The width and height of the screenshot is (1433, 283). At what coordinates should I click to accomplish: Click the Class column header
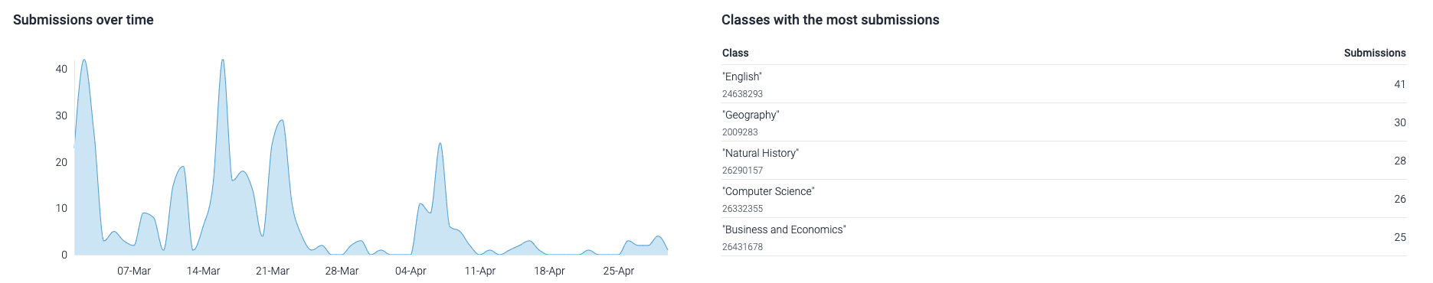735,53
